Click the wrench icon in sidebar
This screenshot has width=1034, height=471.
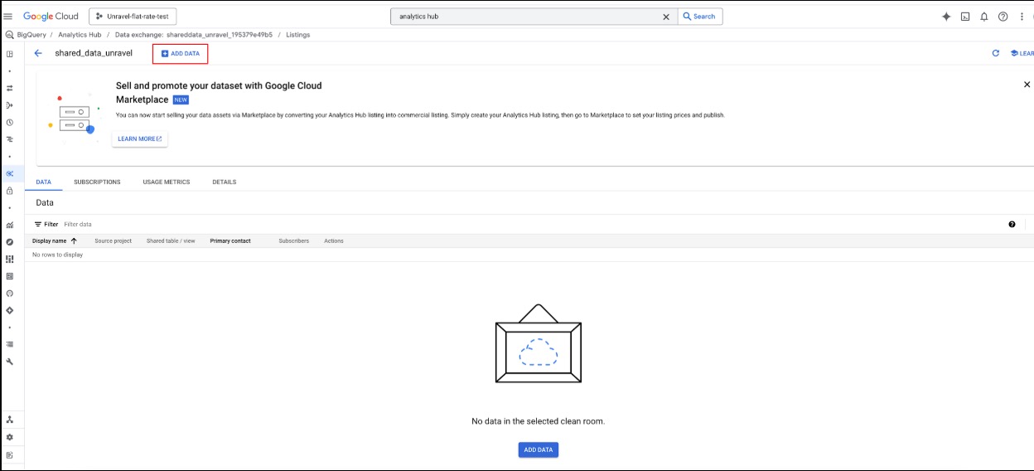(x=9, y=362)
